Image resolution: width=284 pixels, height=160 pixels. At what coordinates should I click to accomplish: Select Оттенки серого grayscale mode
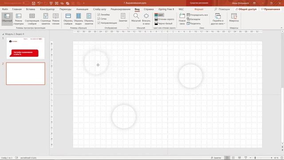tap(165, 19)
